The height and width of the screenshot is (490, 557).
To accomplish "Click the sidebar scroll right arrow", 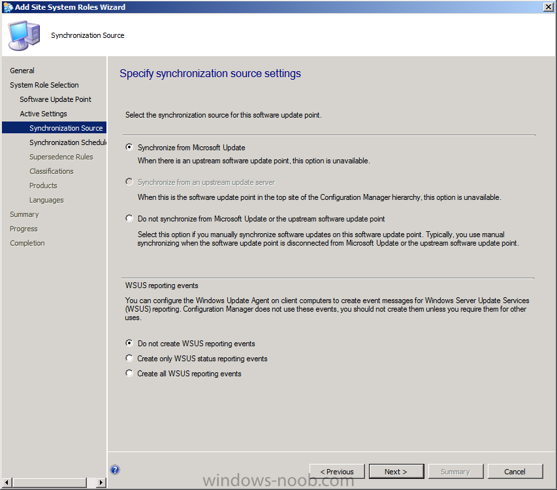I will pyautogui.click(x=101, y=483).
